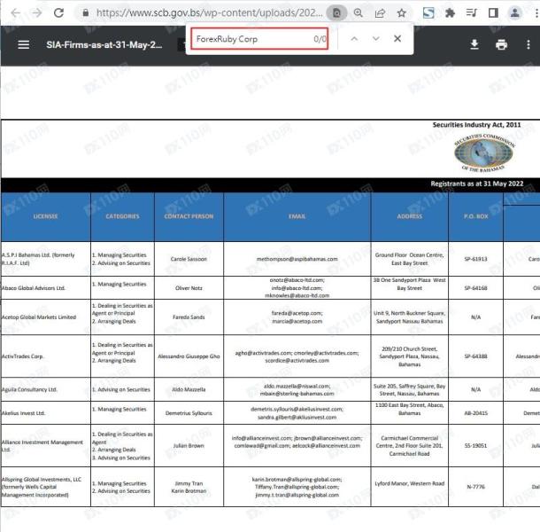Click contact person 'Alessandro Giuseppe Gho'
The width and height of the screenshot is (540, 532).
pos(189,356)
